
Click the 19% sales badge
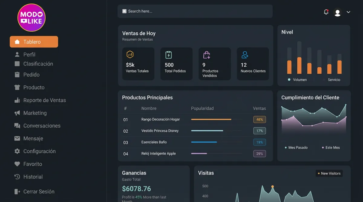(260, 142)
